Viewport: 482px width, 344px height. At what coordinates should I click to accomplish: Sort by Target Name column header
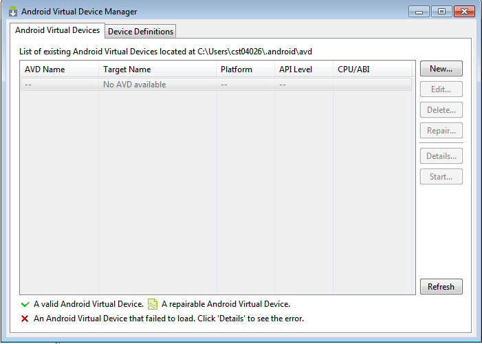point(157,69)
